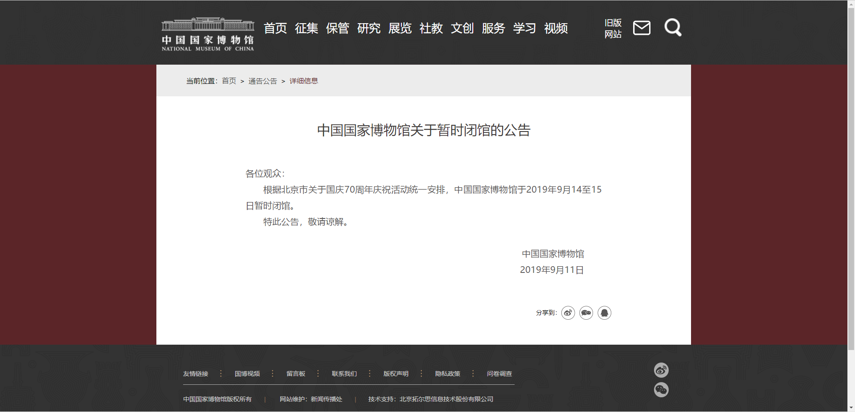Open the 问卷调查 footer link

click(499, 374)
